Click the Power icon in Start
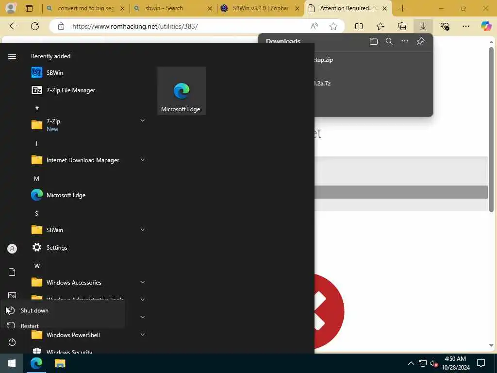The height and width of the screenshot is (373, 497). [12, 342]
